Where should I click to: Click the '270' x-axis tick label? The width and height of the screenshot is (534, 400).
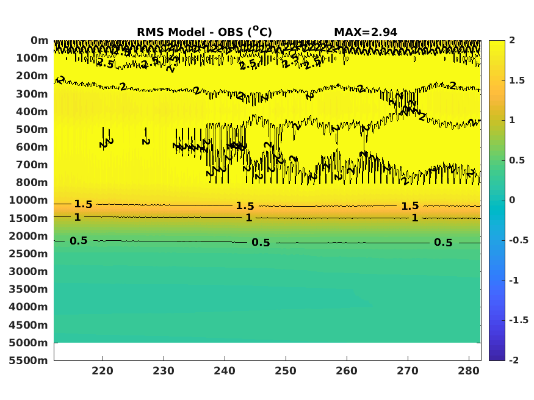[x=408, y=371]
